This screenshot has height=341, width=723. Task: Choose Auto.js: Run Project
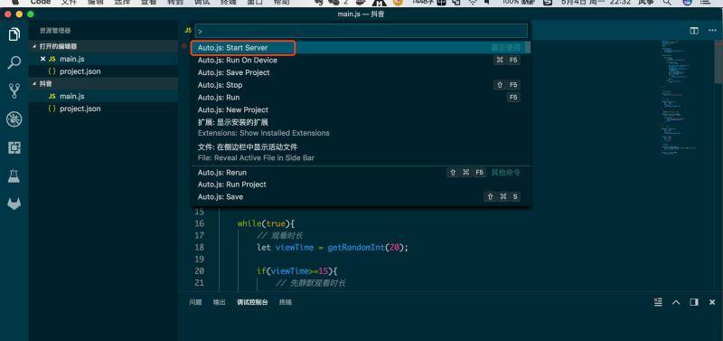(x=361, y=185)
